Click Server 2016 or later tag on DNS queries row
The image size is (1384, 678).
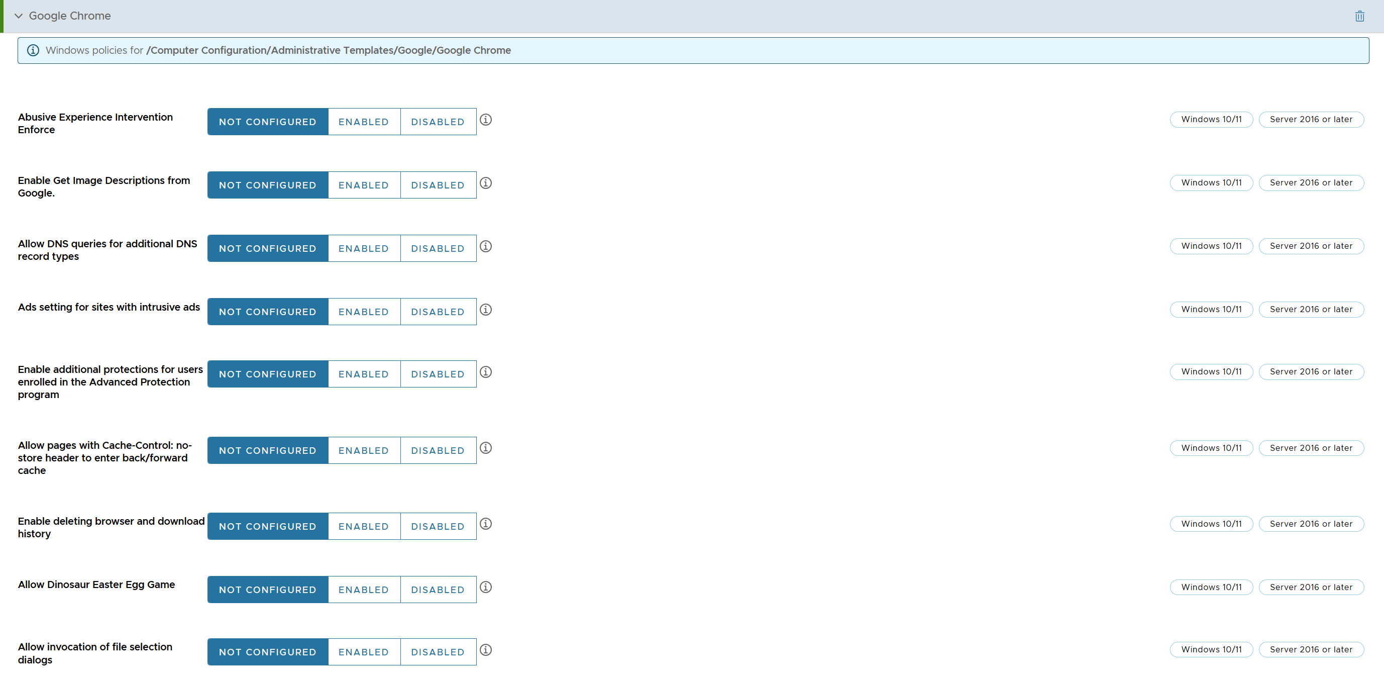point(1311,247)
